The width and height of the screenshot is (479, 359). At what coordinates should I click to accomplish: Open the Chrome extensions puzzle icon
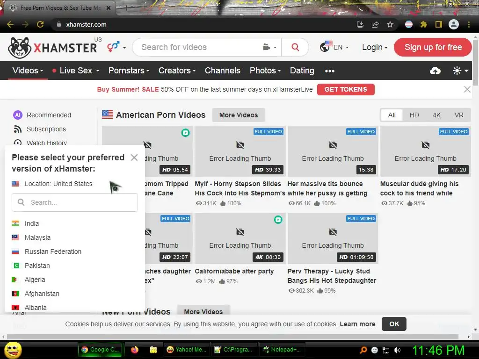[424, 24]
